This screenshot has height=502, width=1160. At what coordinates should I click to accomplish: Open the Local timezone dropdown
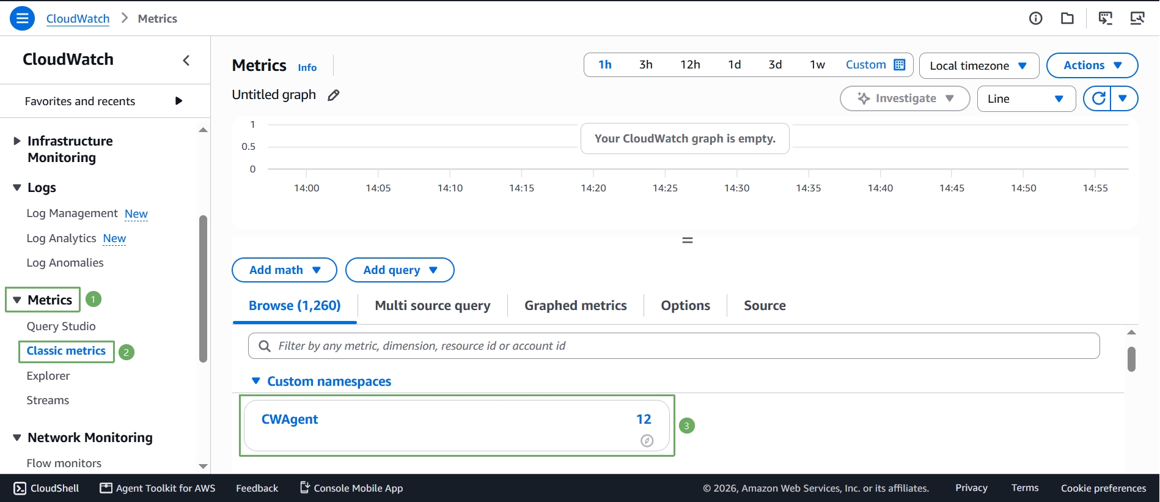point(979,65)
